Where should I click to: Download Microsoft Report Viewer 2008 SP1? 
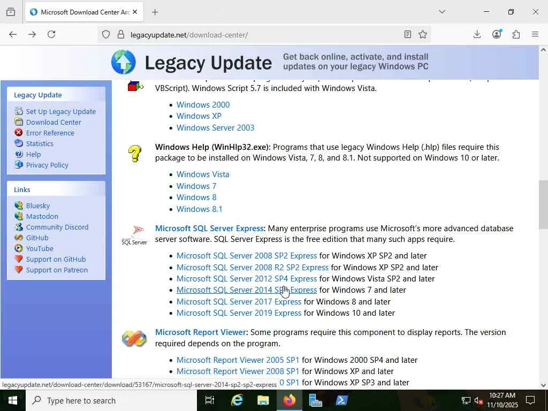tap(238, 371)
